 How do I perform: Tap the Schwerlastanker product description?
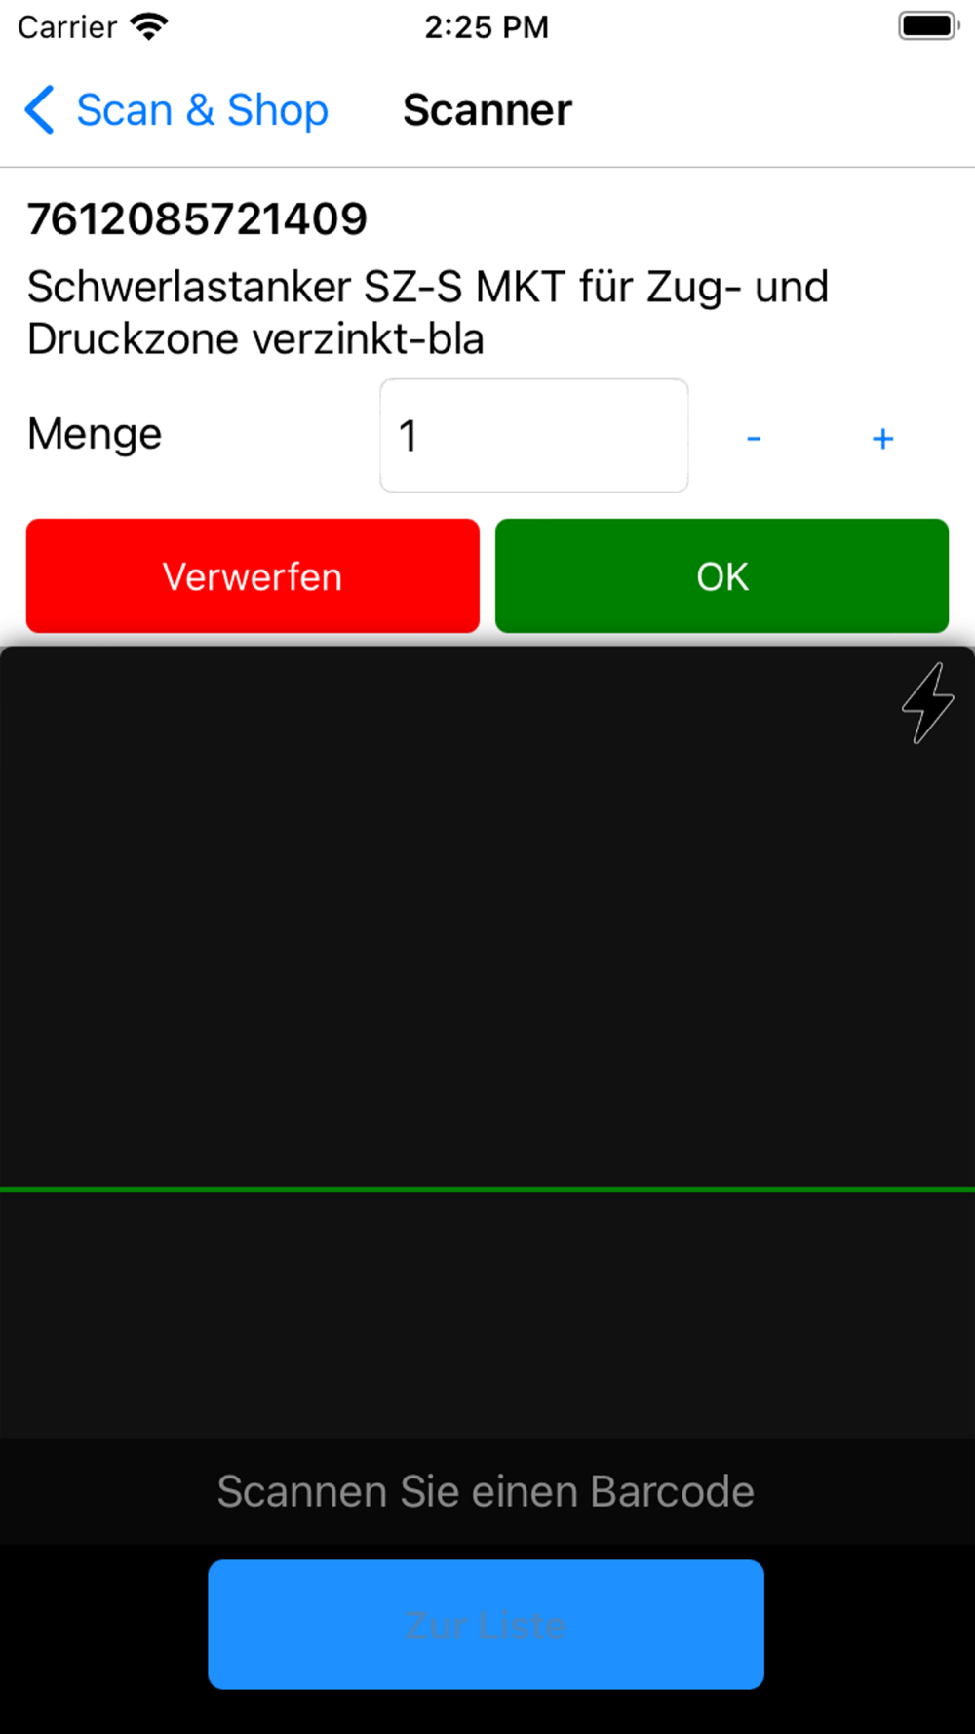[x=428, y=312]
